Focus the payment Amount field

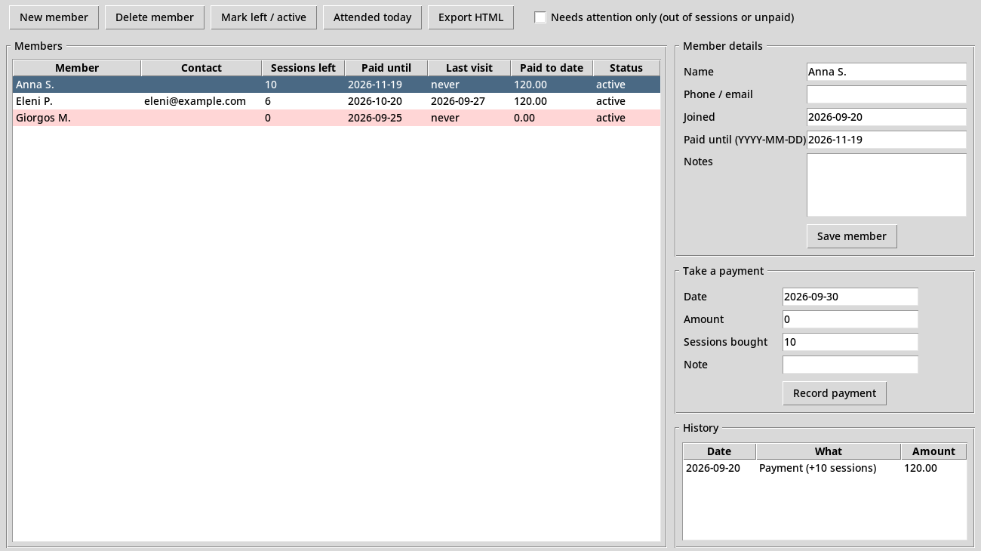click(x=850, y=319)
